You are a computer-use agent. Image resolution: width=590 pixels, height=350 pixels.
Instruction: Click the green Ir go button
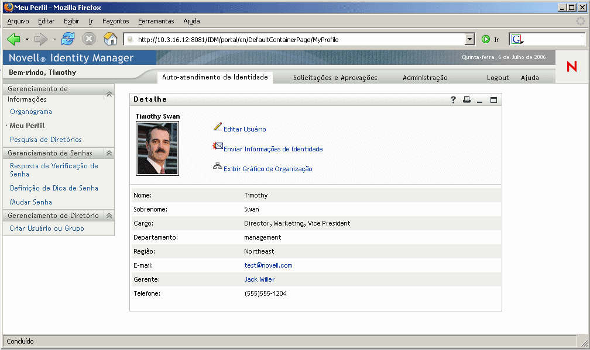click(x=486, y=39)
